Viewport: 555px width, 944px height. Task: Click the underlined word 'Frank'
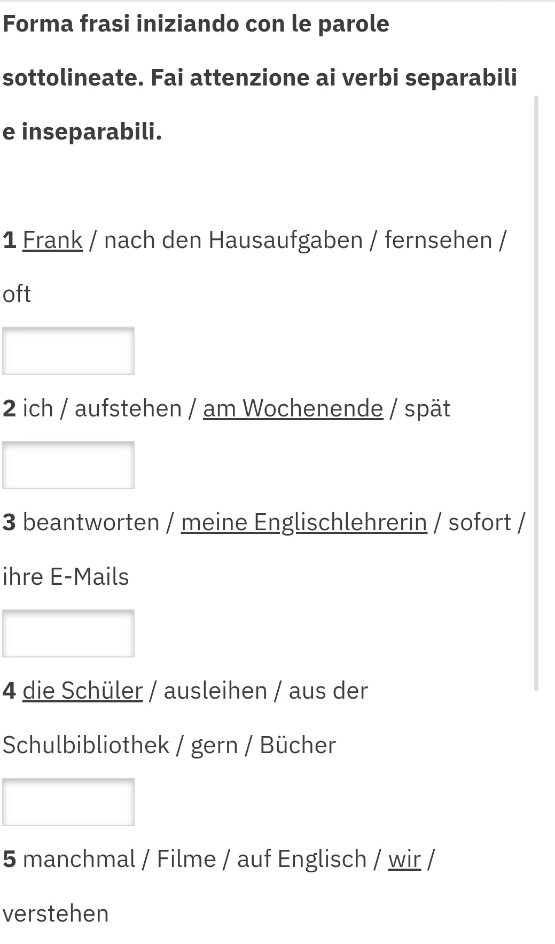click(x=52, y=240)
